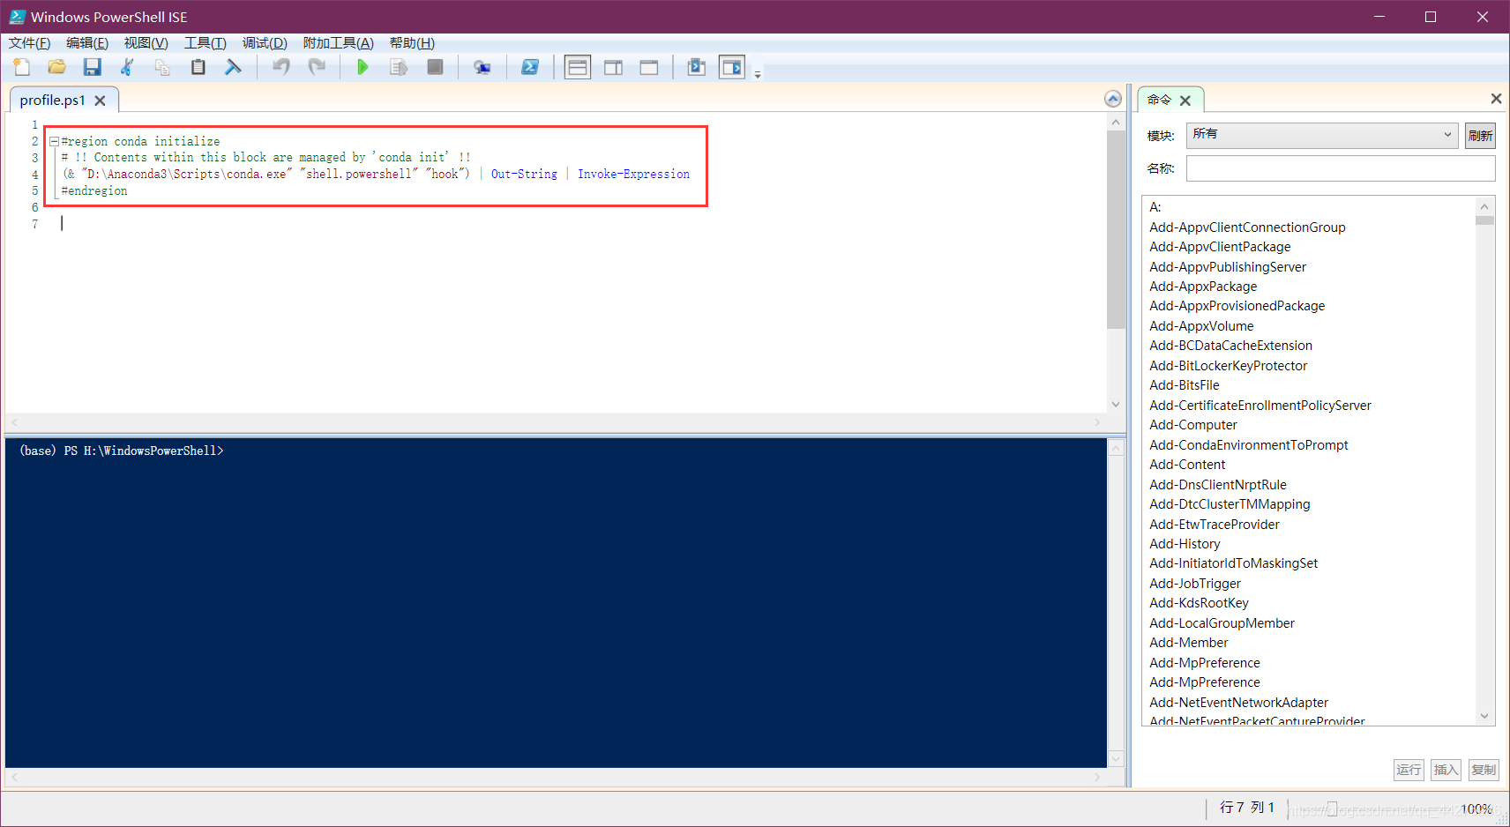Select the Run Selection icon
Image resolution: width=1510 pixels, height=827 pixels.
(398, 66)
